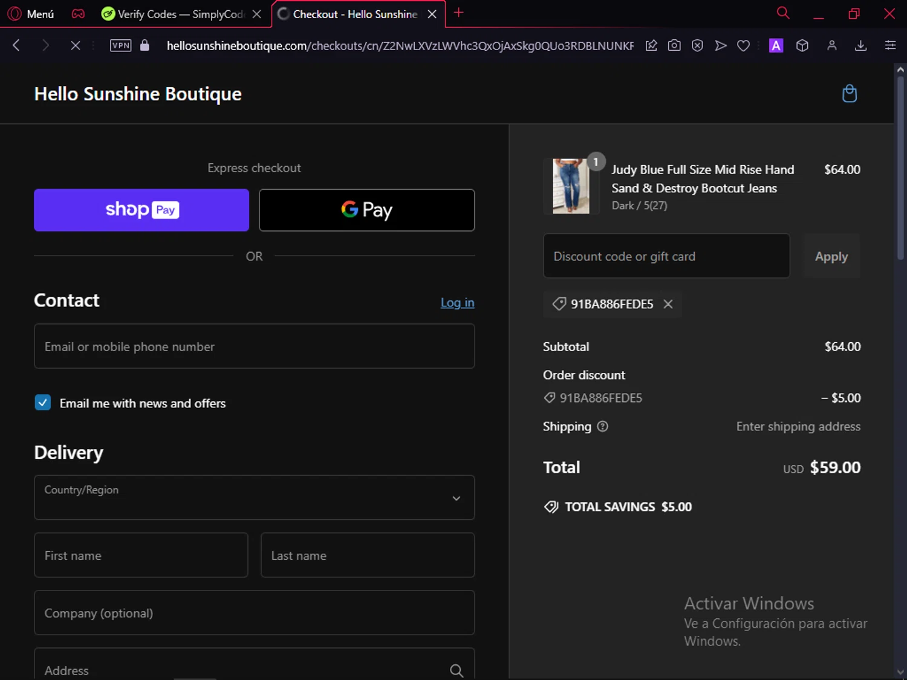Click the Enter shipping address text
This screenshot has height=680, width=907.
(x=798, y=426)
